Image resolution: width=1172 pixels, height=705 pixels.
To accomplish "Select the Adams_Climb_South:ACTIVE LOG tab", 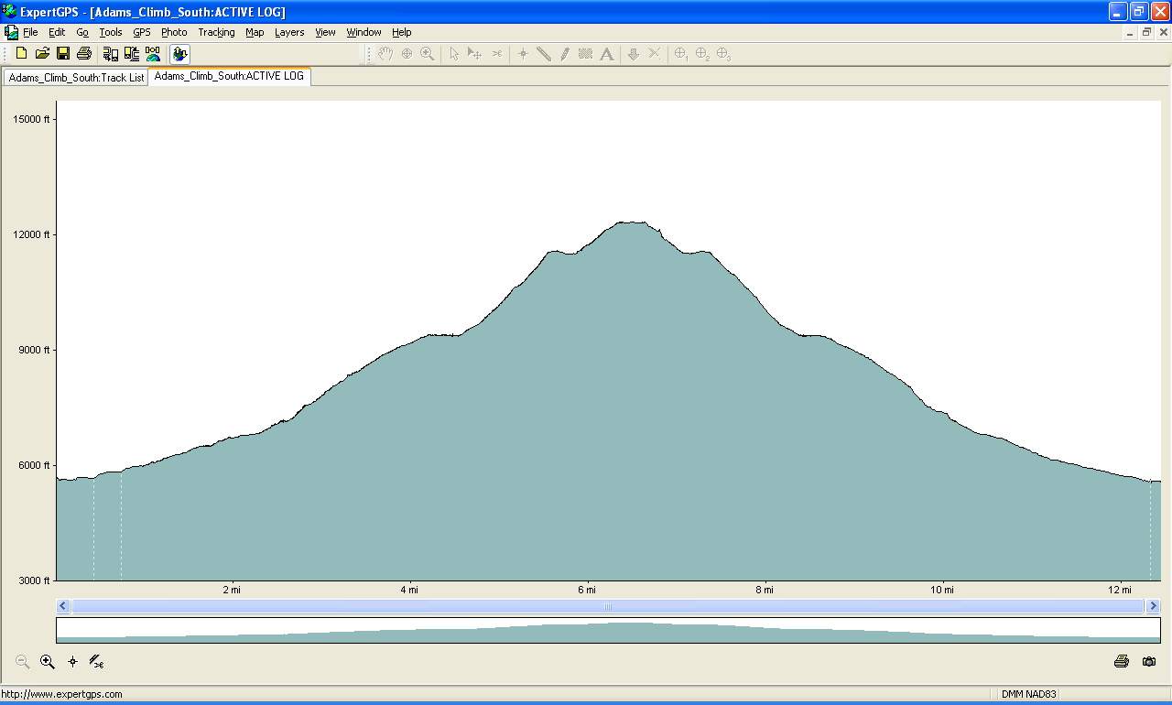I will 229,77.
